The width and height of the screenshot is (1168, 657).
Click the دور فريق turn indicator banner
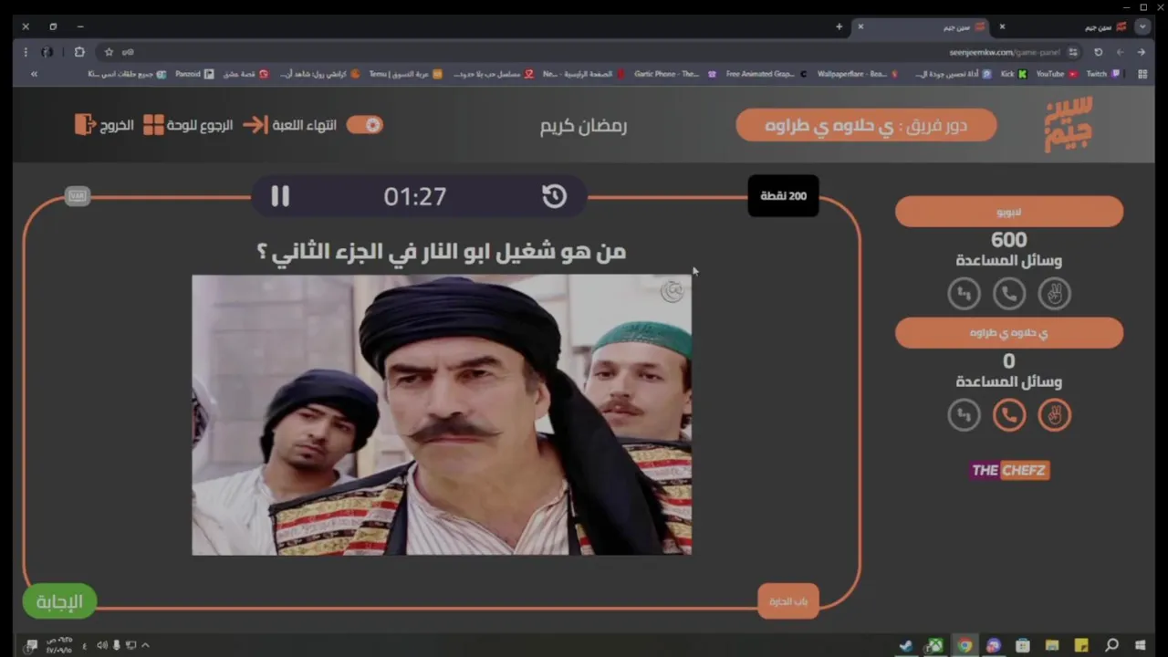[x=866, y=125]
